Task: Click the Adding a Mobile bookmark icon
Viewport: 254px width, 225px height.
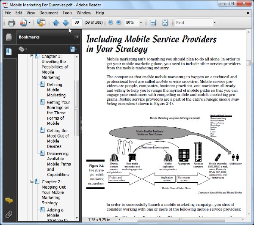Action: click(x=42, y=210)
